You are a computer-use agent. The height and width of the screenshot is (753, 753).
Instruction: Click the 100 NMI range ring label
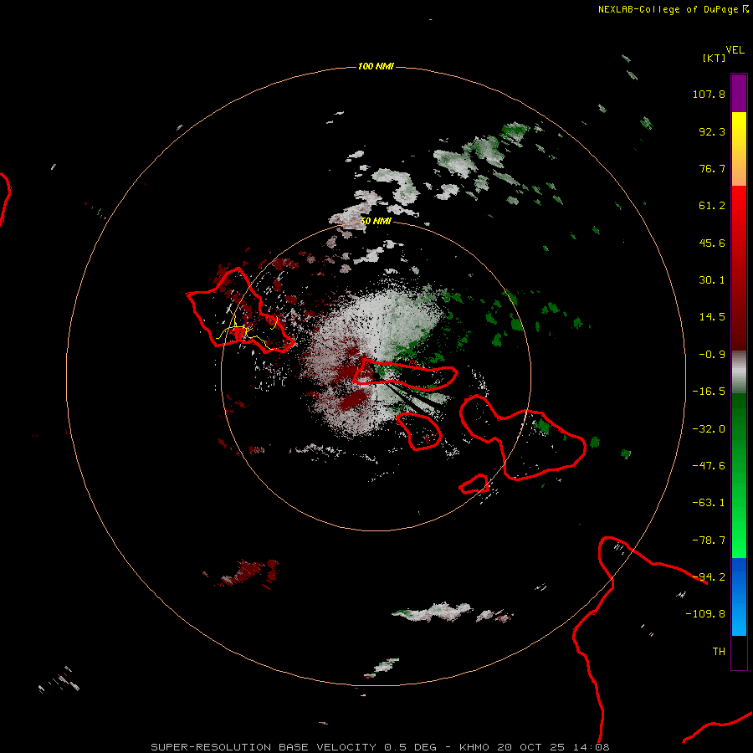(x=376, y=66)
